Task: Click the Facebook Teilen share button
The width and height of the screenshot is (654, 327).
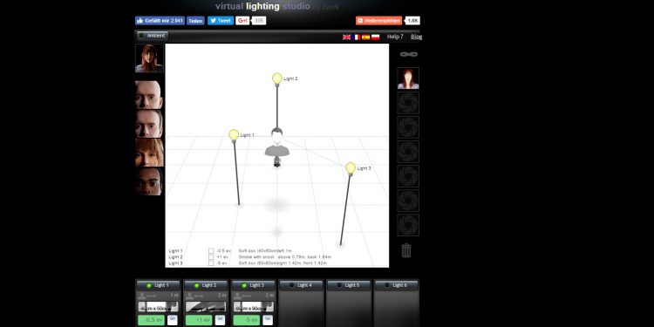Action: coord(195,20)
